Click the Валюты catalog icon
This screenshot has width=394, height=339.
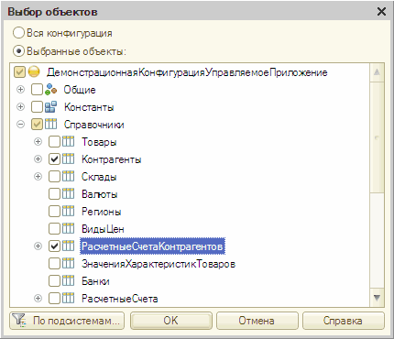[x=69, y=194]
